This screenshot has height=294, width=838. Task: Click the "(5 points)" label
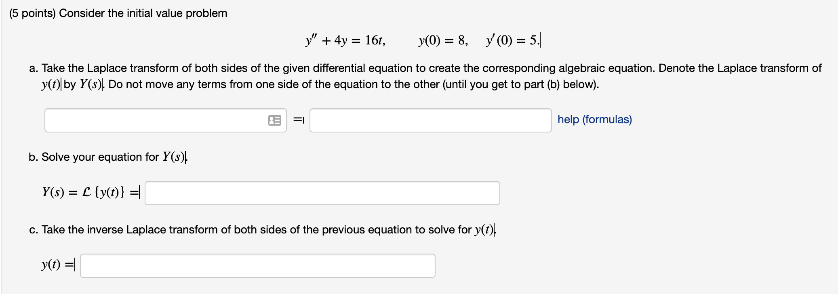(x=32, y=13)
